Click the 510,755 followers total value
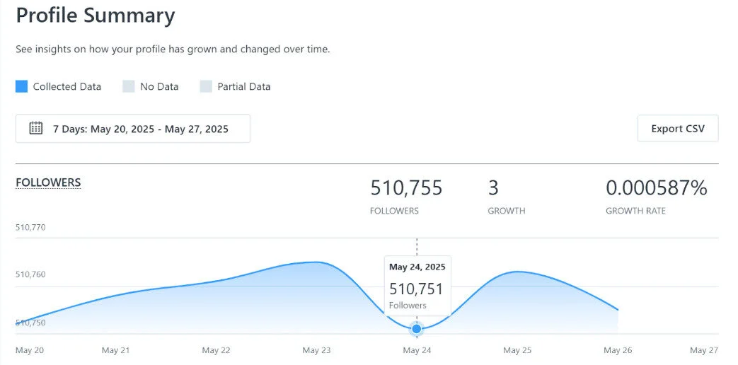Screen dimensions: 738x365 (x=406, y=187)
